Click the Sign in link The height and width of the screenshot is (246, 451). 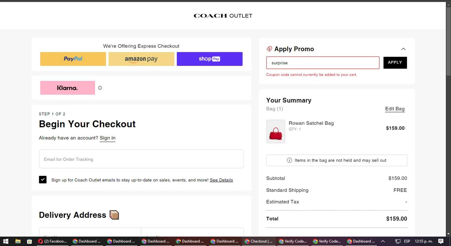click(108, 138)
